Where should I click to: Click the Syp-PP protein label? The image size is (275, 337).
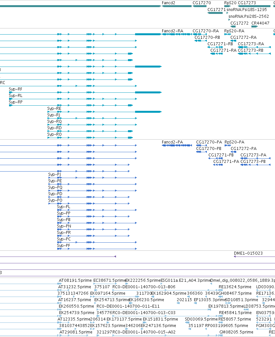(64, 213)
